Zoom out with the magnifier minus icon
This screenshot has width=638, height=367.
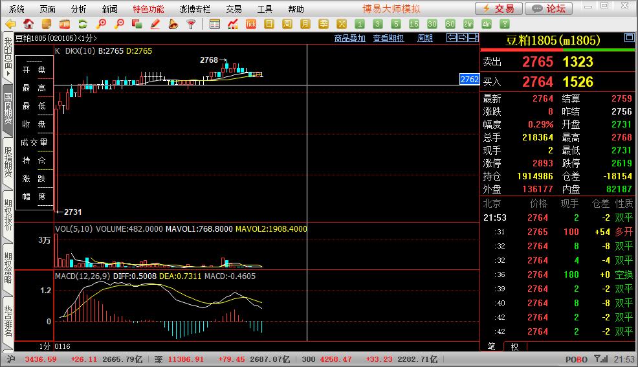click(x=119, y=24)
